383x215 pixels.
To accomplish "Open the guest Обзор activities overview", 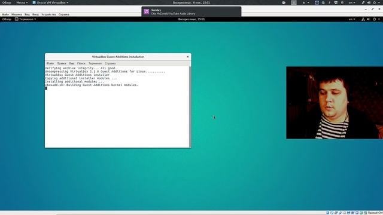I will (7, 19).
